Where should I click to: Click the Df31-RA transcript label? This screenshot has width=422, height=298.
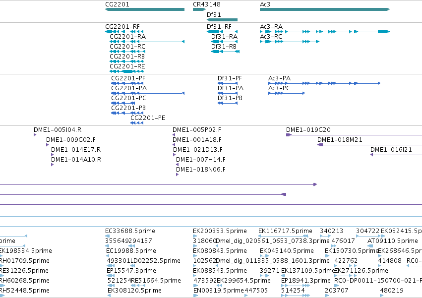coord(225,37)
